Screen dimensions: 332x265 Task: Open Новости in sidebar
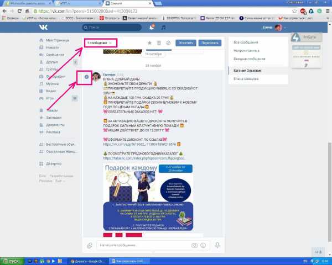49,47
